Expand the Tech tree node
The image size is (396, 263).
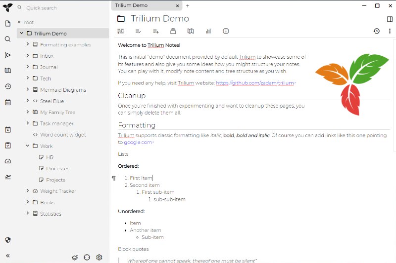pos(28,78)
